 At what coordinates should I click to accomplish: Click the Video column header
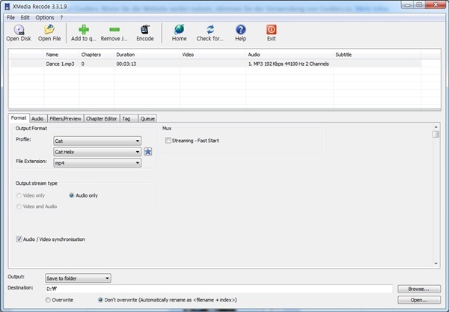(213, 55)
